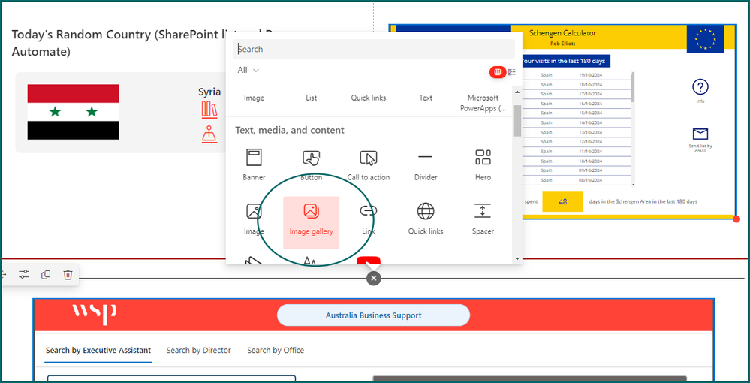Image resolution: width=750 pixels, height=383 pixels.
Task: Click the EU flag in Schengen Calculator
Action: point(706,39)
